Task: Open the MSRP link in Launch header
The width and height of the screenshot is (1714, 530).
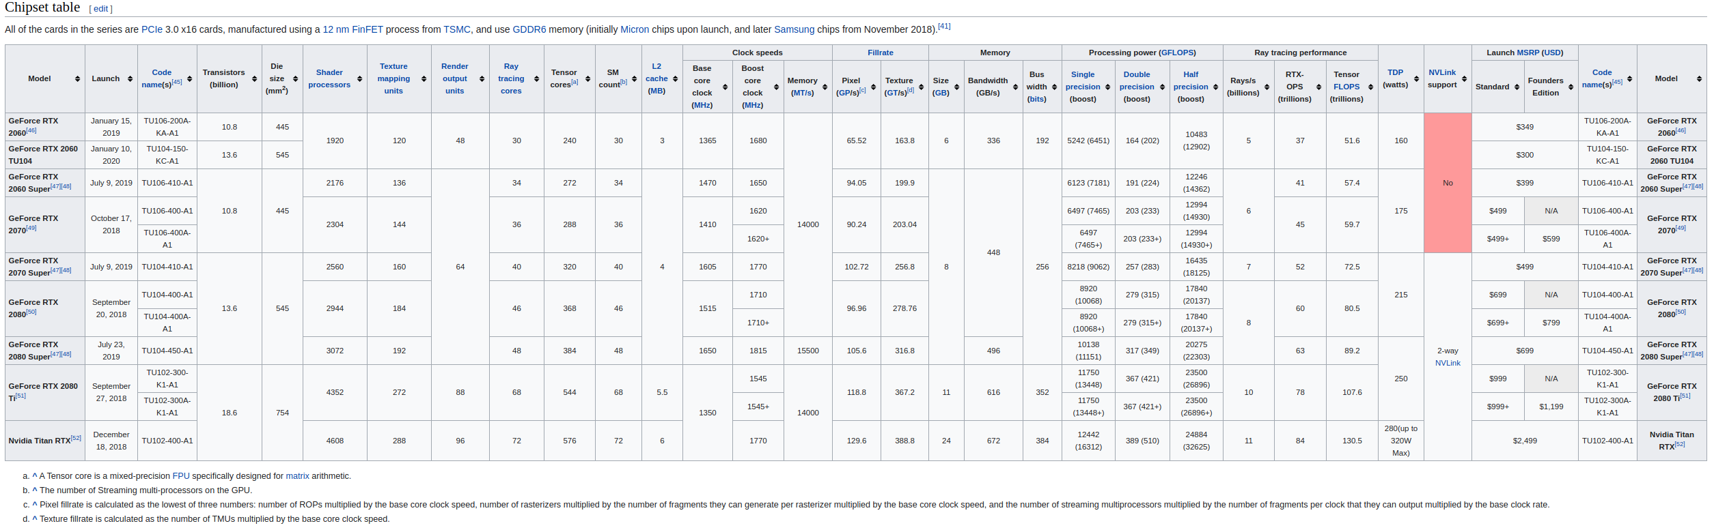Action: (x=1527, y=53)
